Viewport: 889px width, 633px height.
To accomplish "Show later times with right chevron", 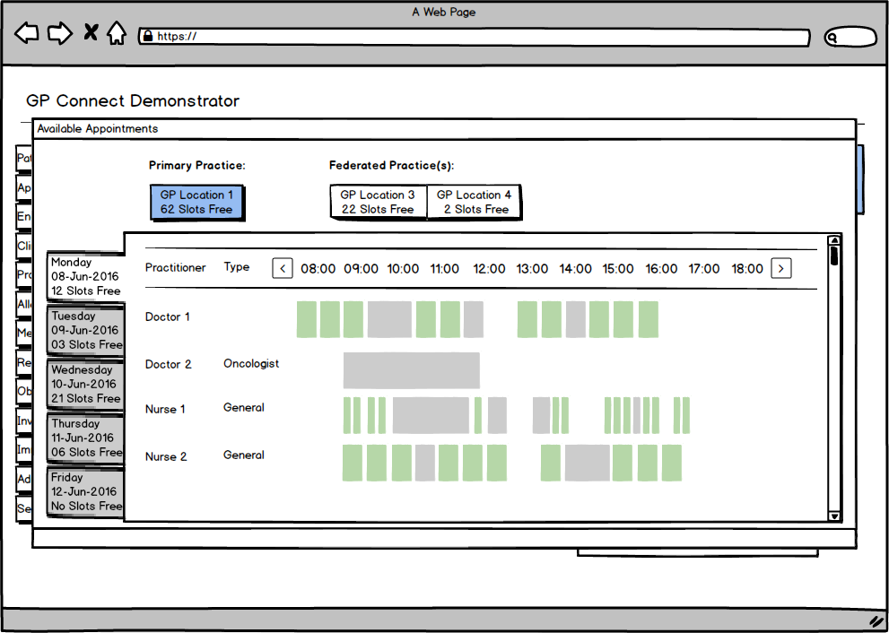I will pos(781,268).
